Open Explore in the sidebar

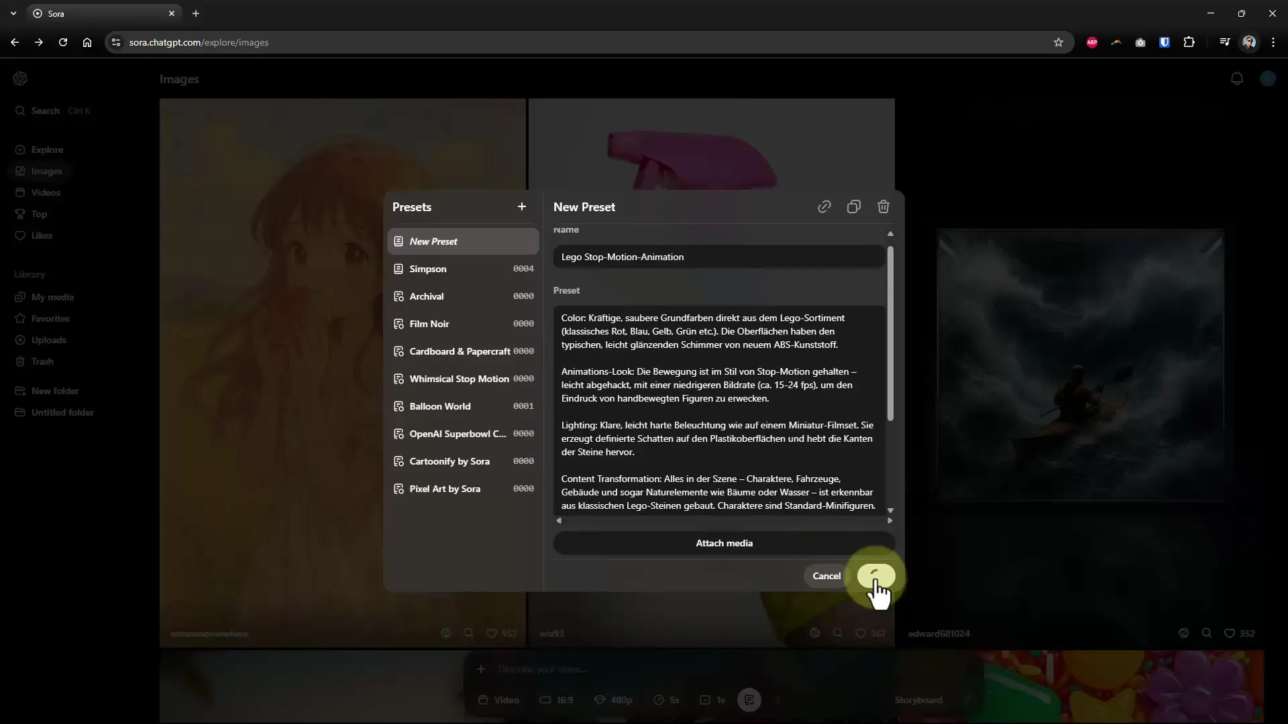40,149
